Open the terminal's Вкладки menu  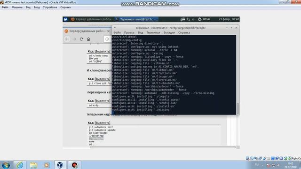[169, 32]
